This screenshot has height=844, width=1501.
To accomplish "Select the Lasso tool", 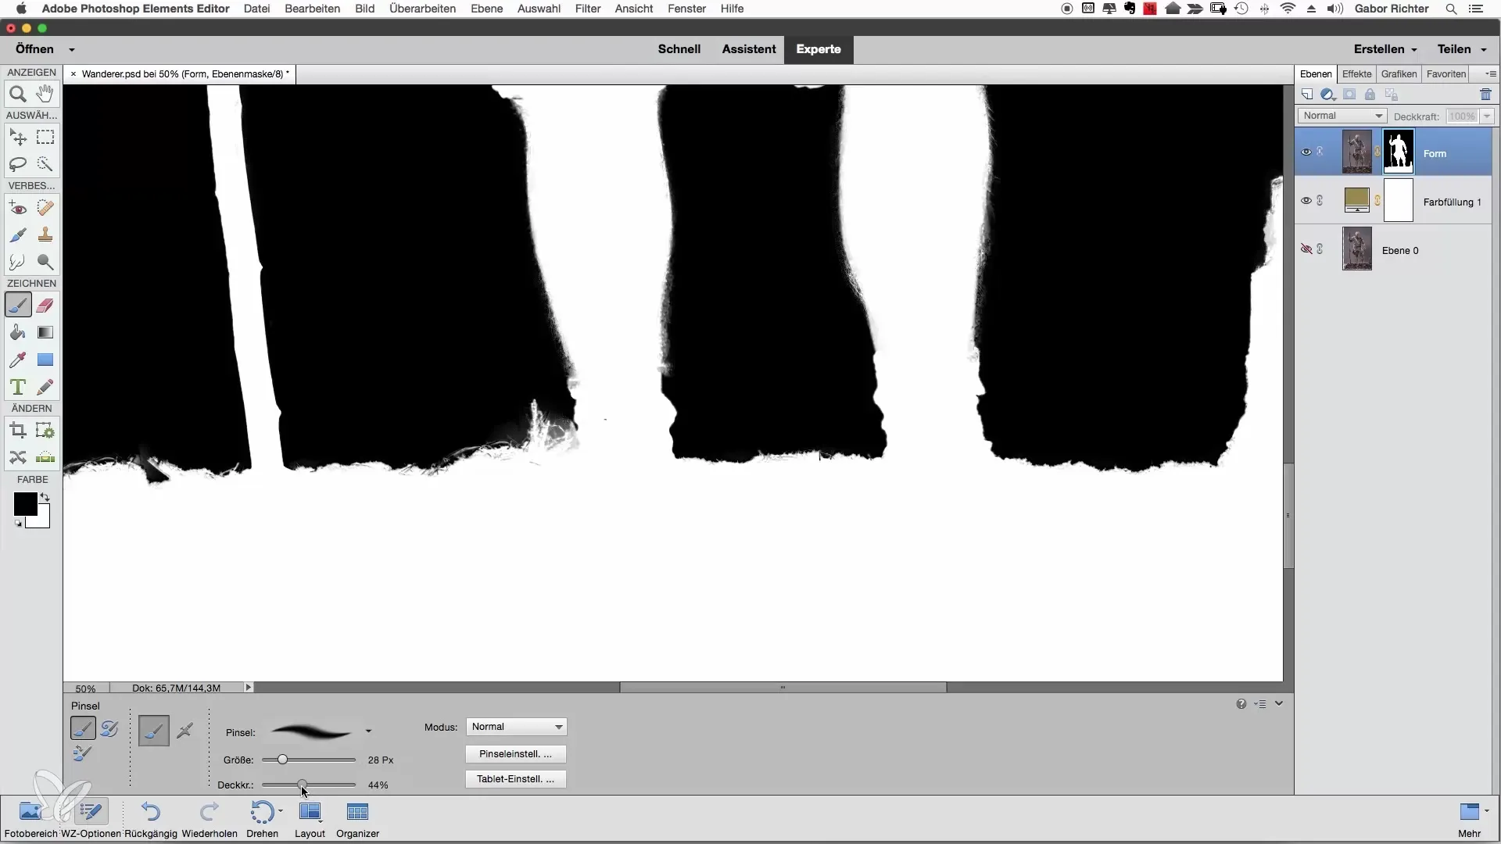I will click(x=17, y=165).
